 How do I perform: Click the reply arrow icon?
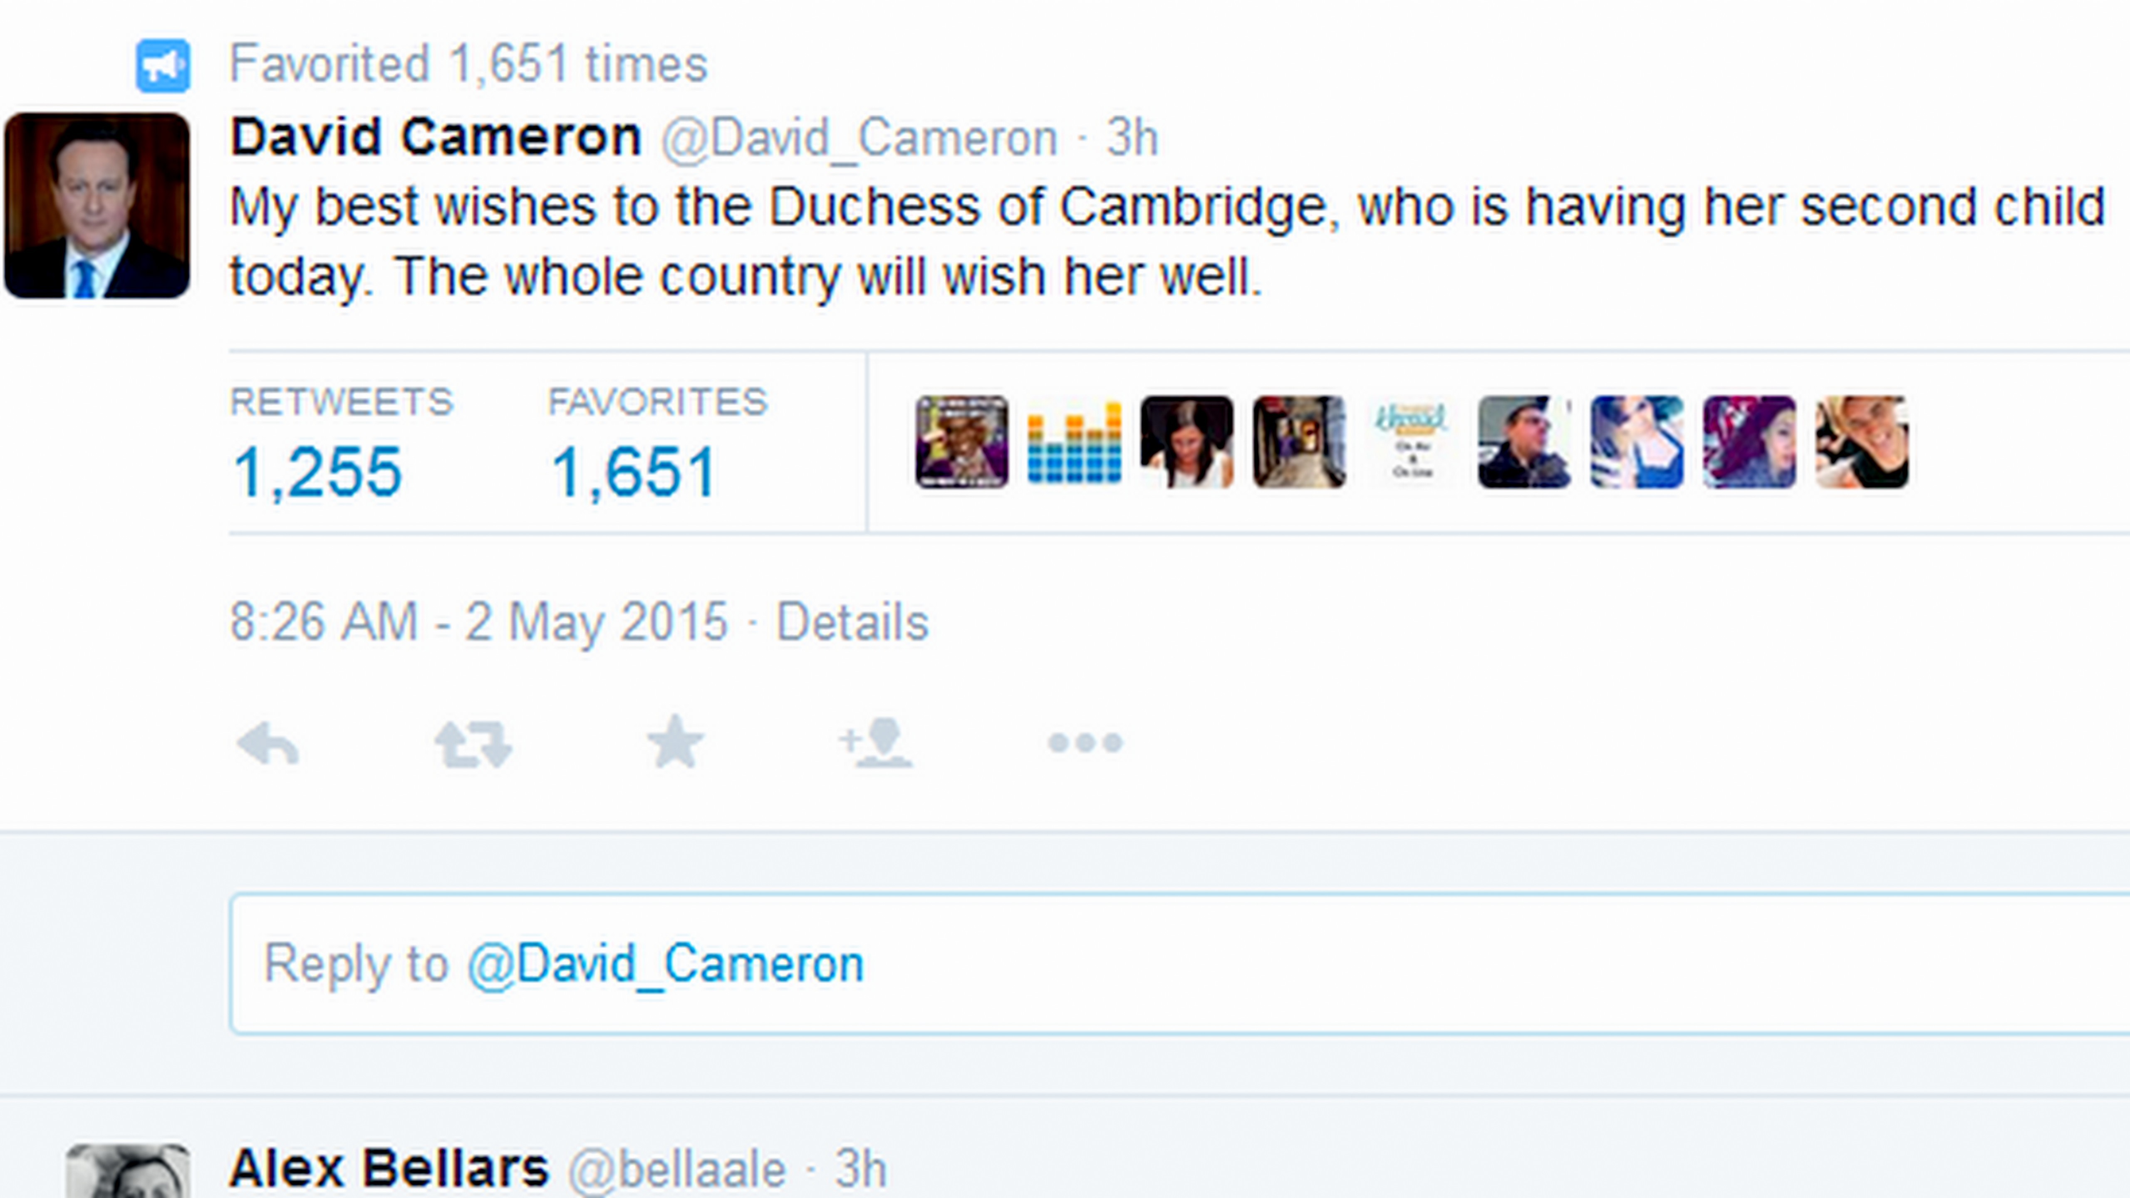268,743
